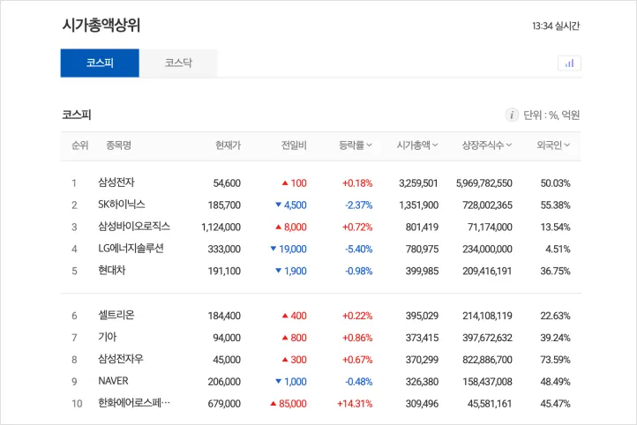Click the 순위 column header
637x425 pixels.
click(79, 145)
